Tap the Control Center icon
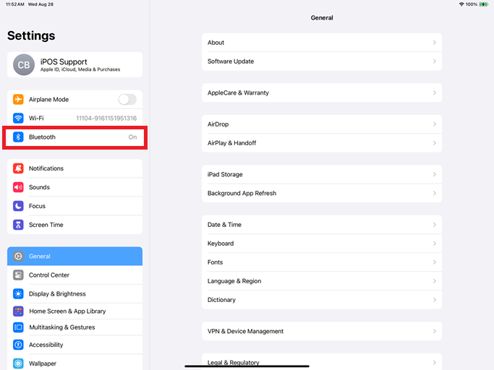Viewport: 494px width, 370px height. click(x=18, y=275)
